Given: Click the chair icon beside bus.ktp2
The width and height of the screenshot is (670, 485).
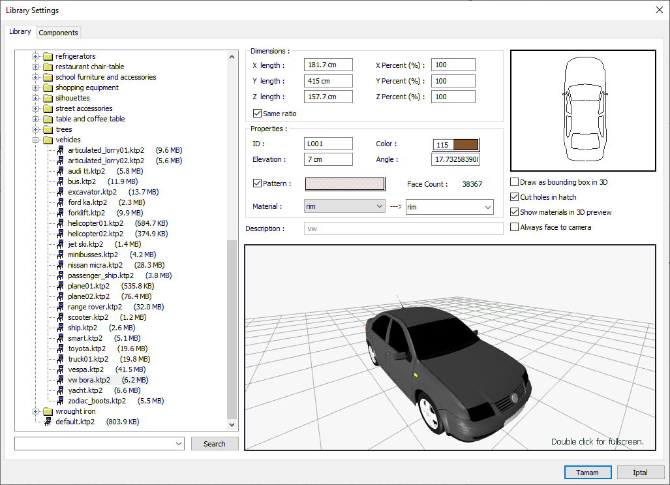Looking at the screenshot, I should pyautogui.click(x=61, y=181).
